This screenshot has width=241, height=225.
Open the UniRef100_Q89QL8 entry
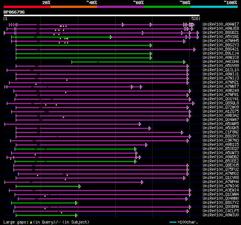coord(221,103)
